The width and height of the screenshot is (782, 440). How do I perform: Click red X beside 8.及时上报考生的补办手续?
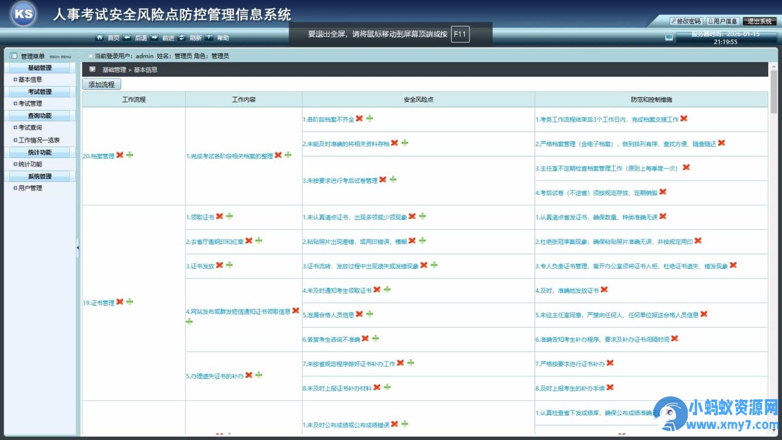coord(610,387)
